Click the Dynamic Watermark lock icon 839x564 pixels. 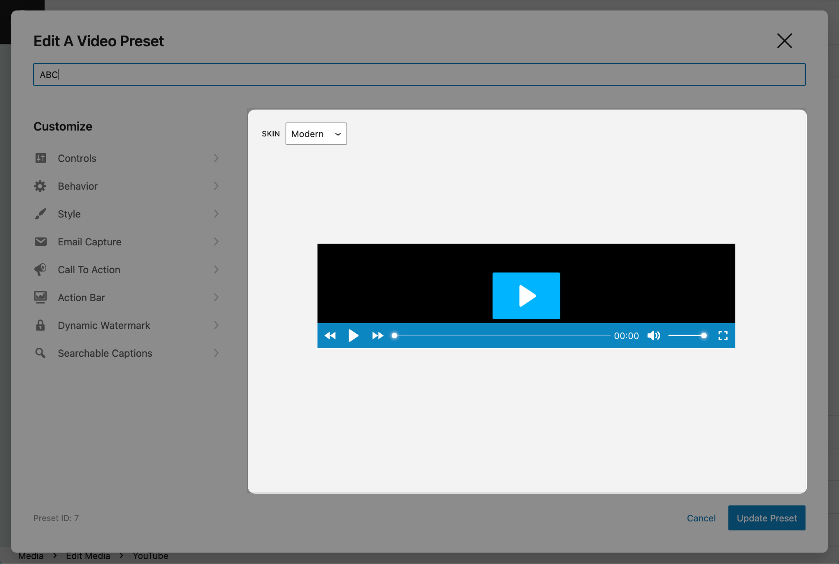pos(41,325)
